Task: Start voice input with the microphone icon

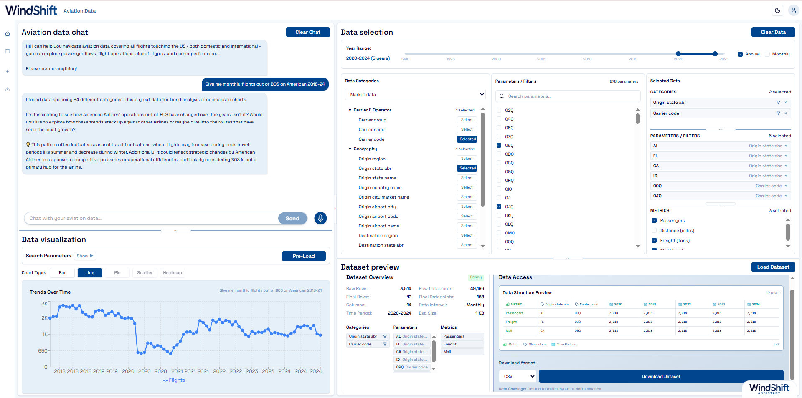Action: pyautogui.click(x=320, y=218)
